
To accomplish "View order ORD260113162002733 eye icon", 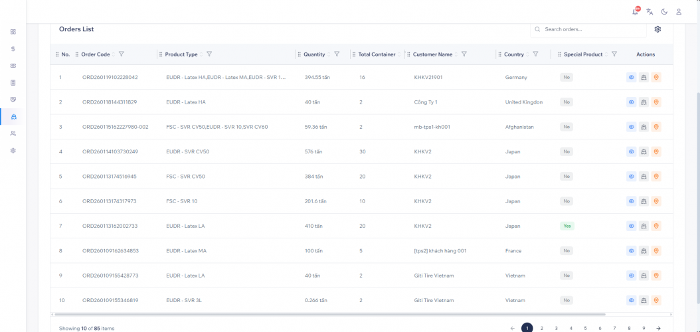I will (631, 226).
